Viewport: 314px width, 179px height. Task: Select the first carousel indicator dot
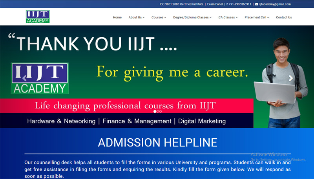pos(155,111)
